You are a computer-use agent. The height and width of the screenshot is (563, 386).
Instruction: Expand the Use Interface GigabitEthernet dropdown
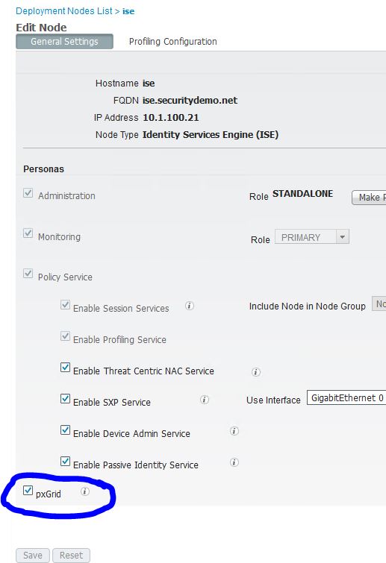pos(346,398)
